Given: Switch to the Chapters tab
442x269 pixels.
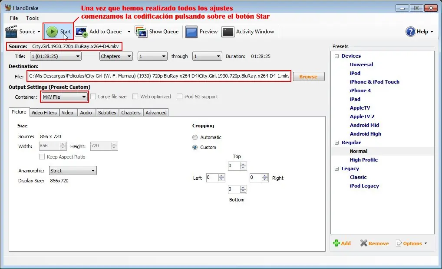Looking at the screenshot, I should click(x=131, y=113).
